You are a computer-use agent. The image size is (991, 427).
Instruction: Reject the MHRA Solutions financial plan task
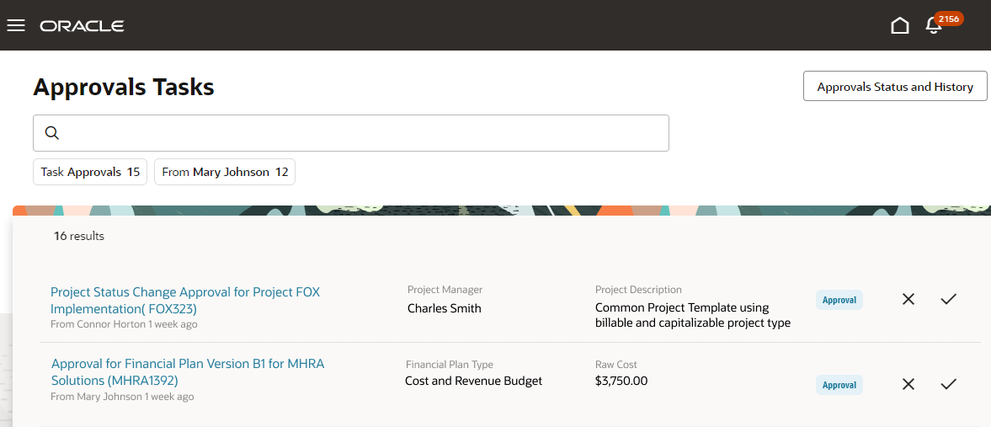pyautogui.click(x=908, y=384)
